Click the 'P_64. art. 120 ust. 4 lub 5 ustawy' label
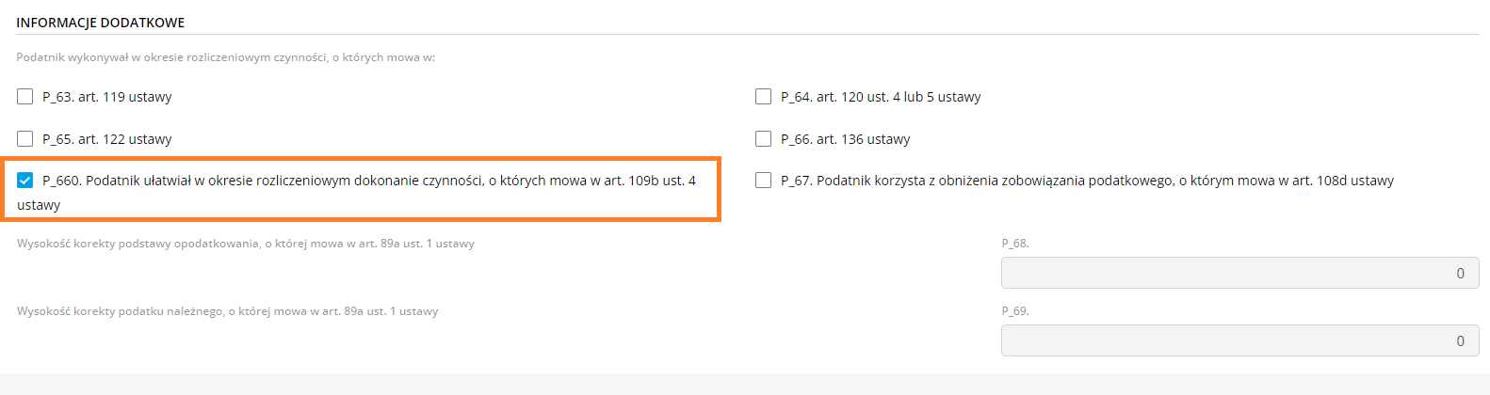This screenshot has width=1490, height=395. pos(881,97)
